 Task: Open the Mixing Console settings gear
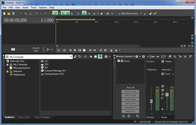click(x=143, y=57)
